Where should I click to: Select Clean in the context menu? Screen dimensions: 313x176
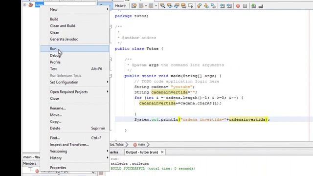75,32
